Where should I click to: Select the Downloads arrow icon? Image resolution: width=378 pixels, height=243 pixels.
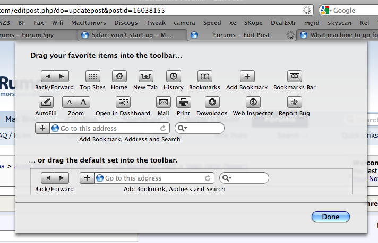[x=212, y=102]
